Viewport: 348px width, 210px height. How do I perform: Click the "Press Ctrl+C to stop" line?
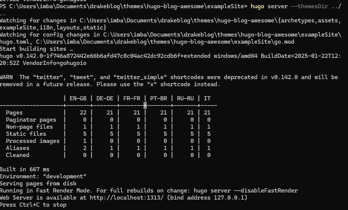[x=33, y=205]
